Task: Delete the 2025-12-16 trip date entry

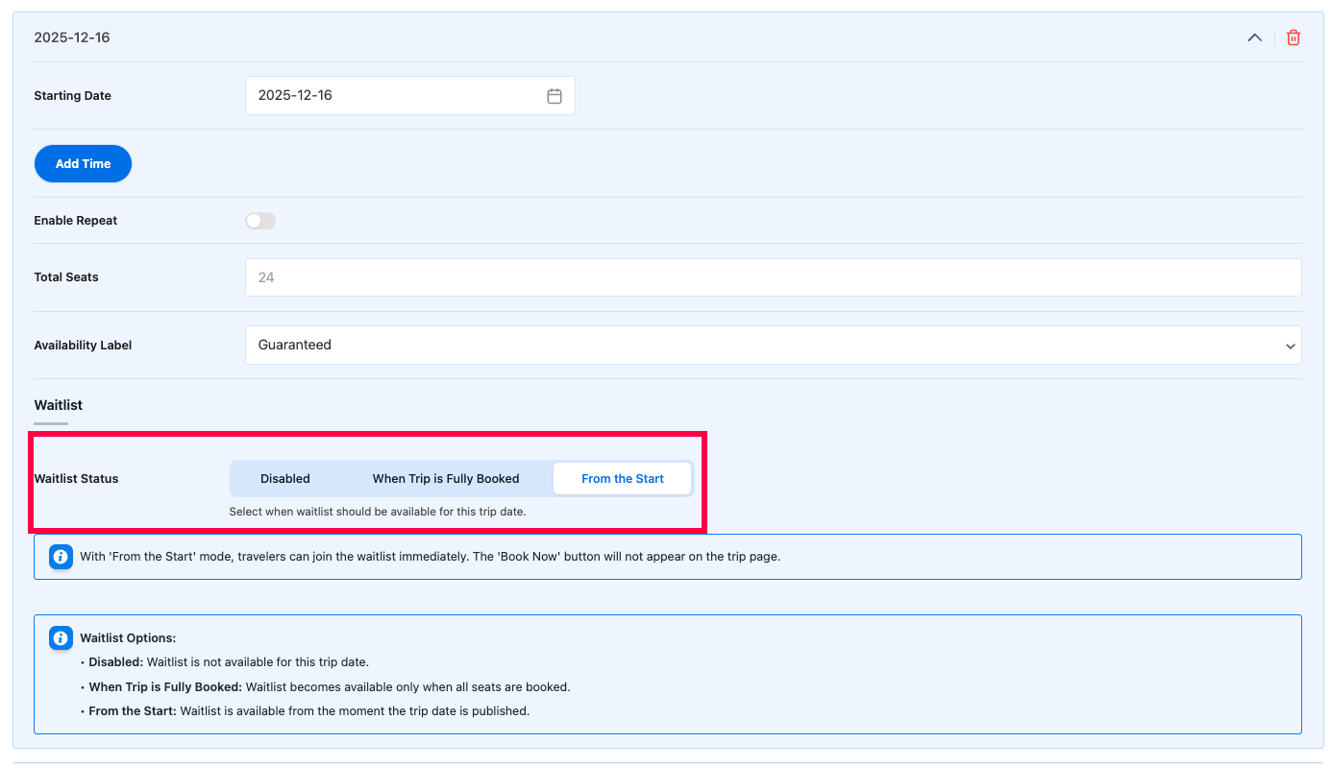Action: click(x=1293, y=37)
